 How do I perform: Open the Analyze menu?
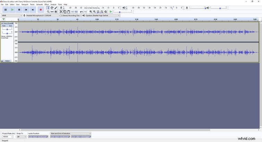53,5
